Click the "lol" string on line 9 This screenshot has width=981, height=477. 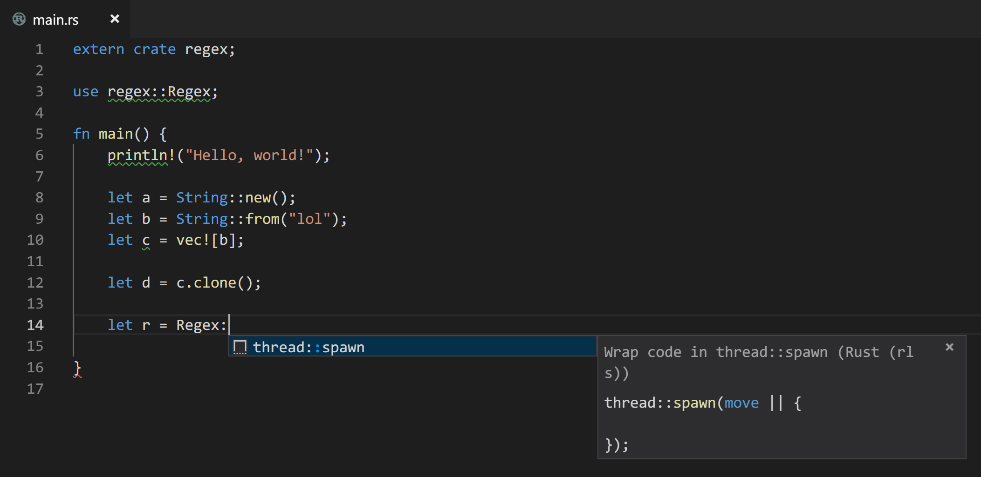(309, 219)
